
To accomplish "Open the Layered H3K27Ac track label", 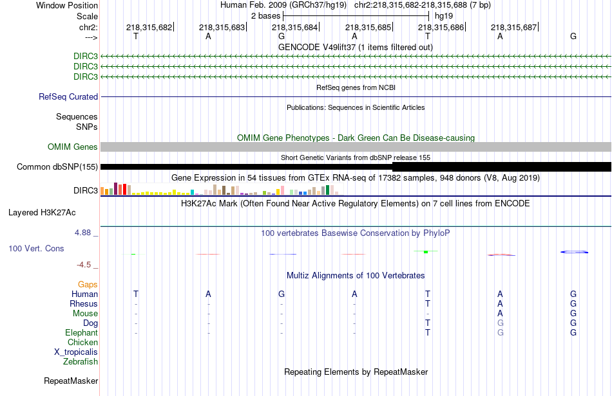I will point(42,213).
